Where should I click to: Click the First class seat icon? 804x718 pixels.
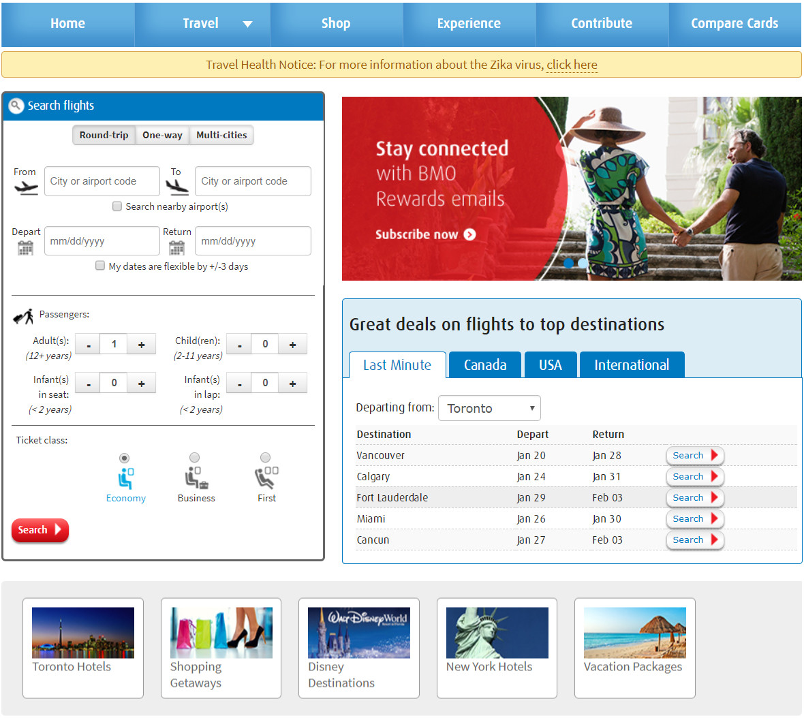(x=266, y=477)
